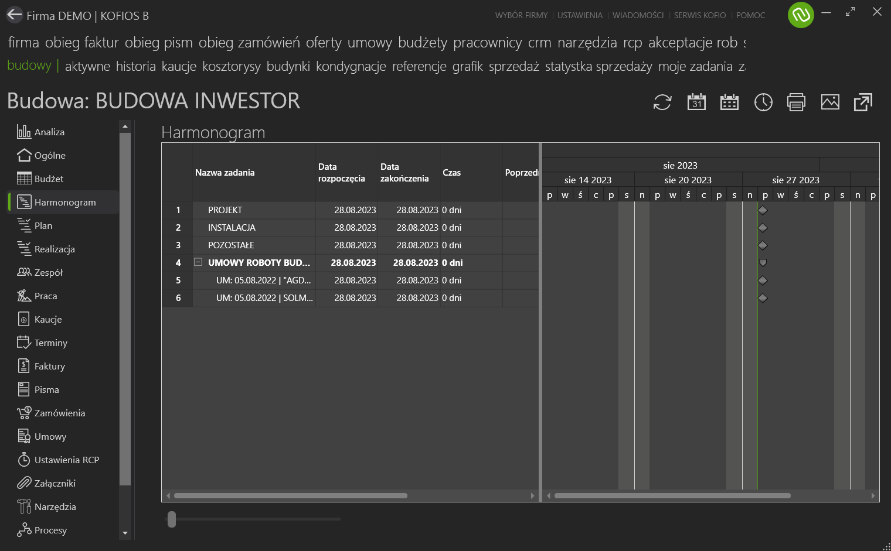Click the Nazwa zadania column header
This screenshot has height=551, width=891.
tap(254, 173)
